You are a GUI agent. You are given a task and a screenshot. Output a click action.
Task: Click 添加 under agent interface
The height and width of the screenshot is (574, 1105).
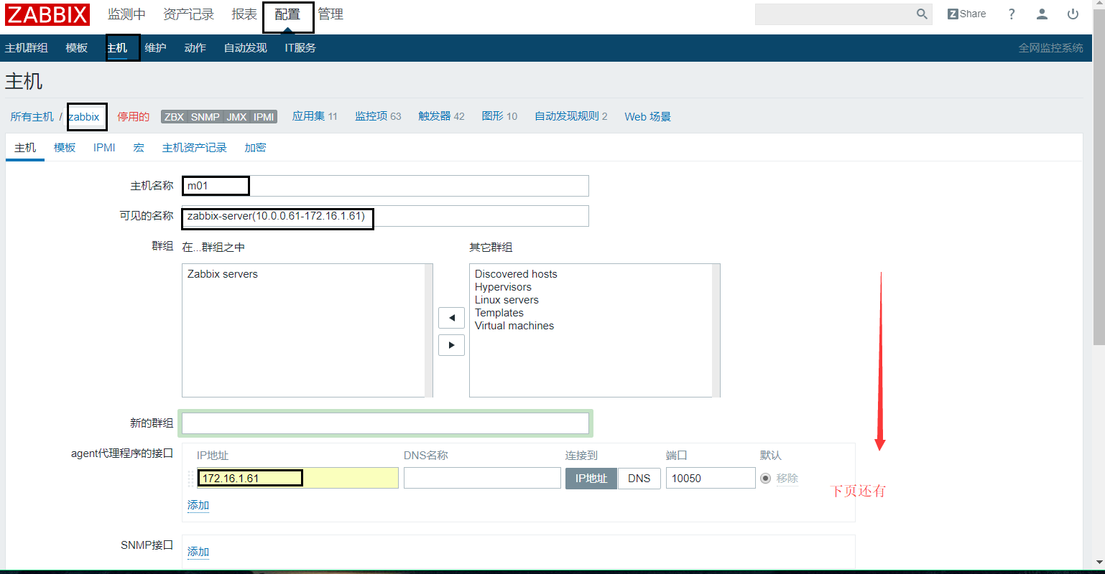[198, 505]
